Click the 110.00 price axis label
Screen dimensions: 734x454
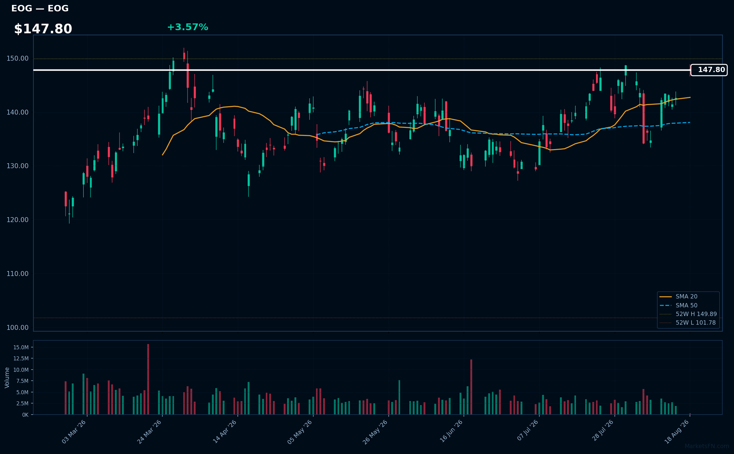17,274
